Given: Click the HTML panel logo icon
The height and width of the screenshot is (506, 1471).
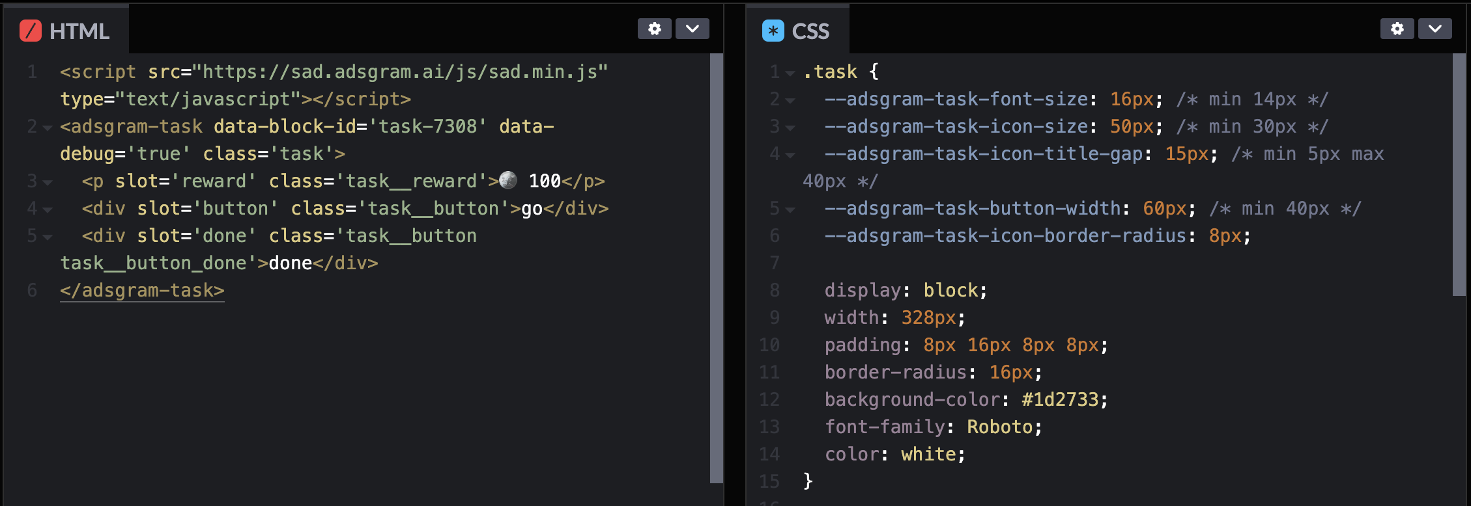Looking at the screenshot, I should (x=31, y=31).
